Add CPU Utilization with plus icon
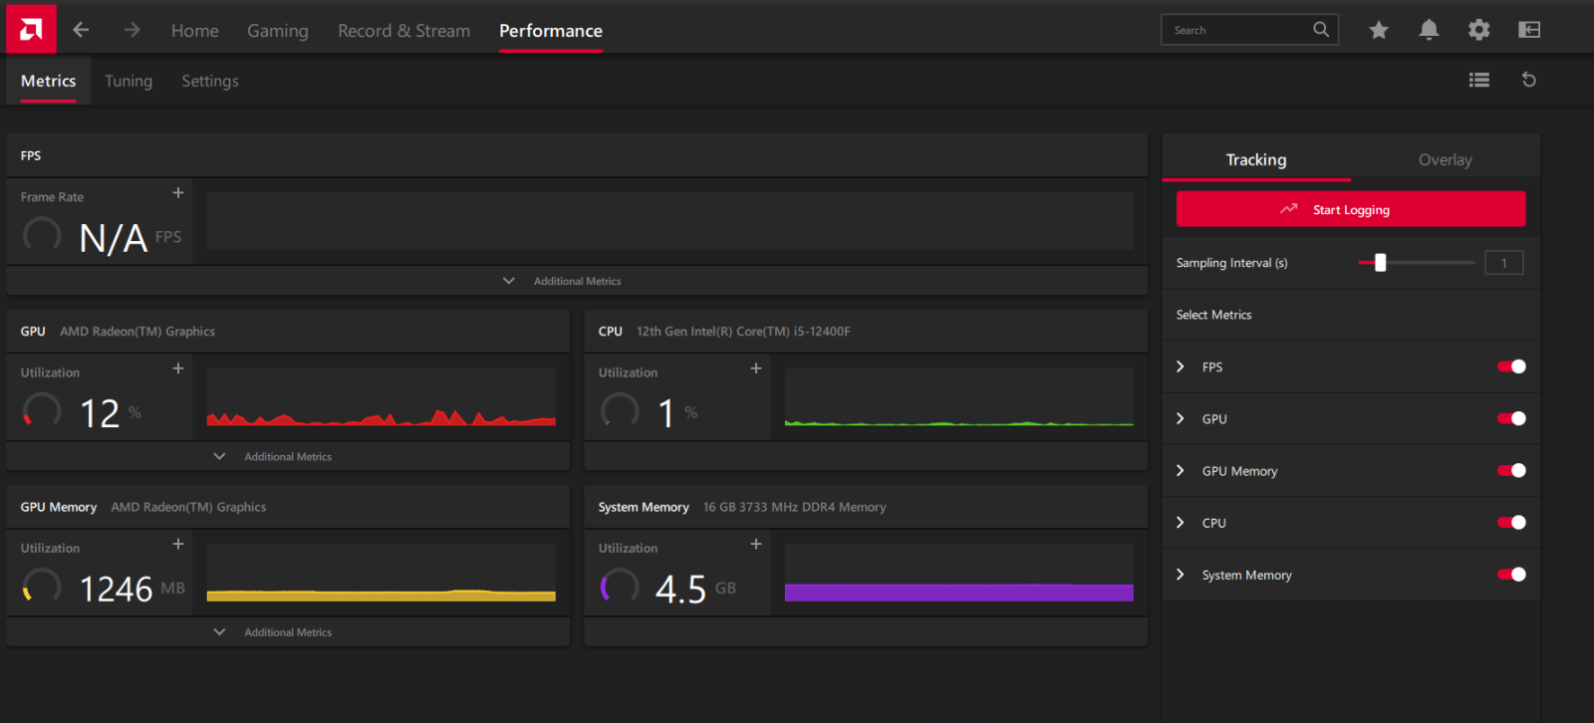1594x723 pixels. point(756,368)
